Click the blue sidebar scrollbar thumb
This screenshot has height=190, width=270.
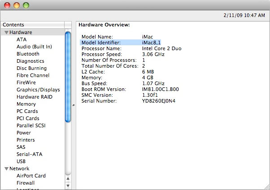pyautogui.click(x=68, y=77)
